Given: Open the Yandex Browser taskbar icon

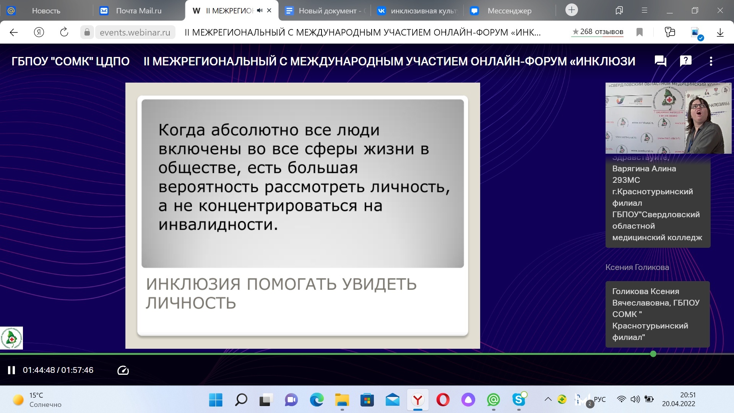Looking at the screenshot, I should coord(417,400).
